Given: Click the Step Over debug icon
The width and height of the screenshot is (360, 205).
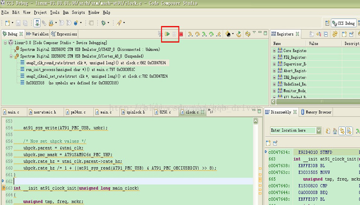Looking at the screenshot, I should pyautogui.click(x=197, y=34).
